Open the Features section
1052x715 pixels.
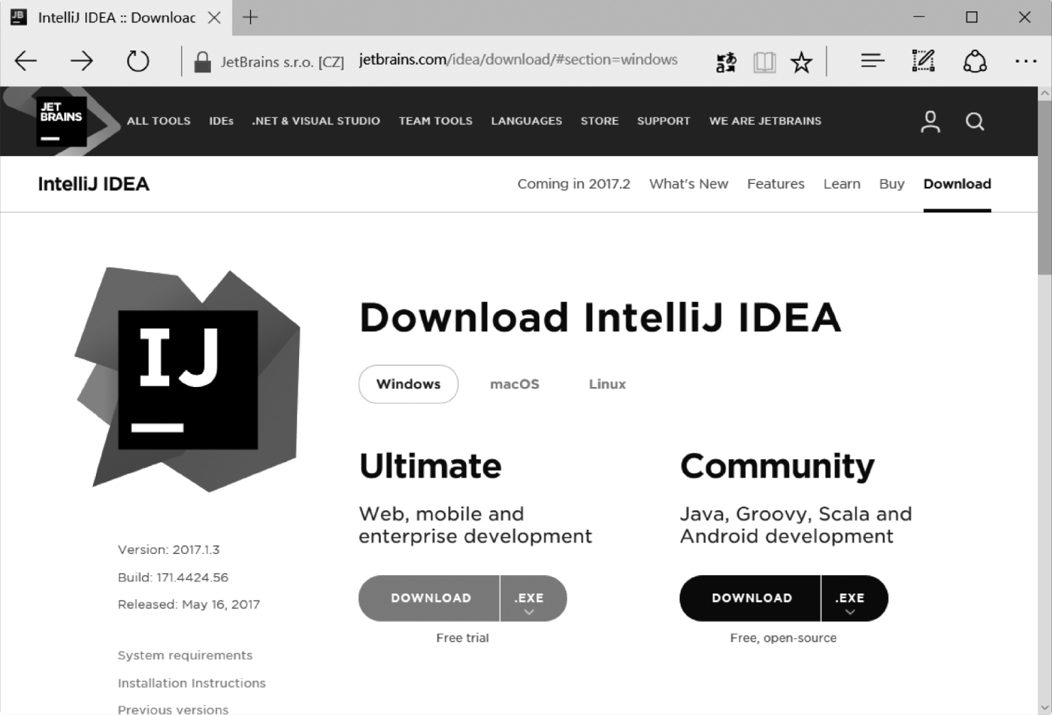[776, 184]
